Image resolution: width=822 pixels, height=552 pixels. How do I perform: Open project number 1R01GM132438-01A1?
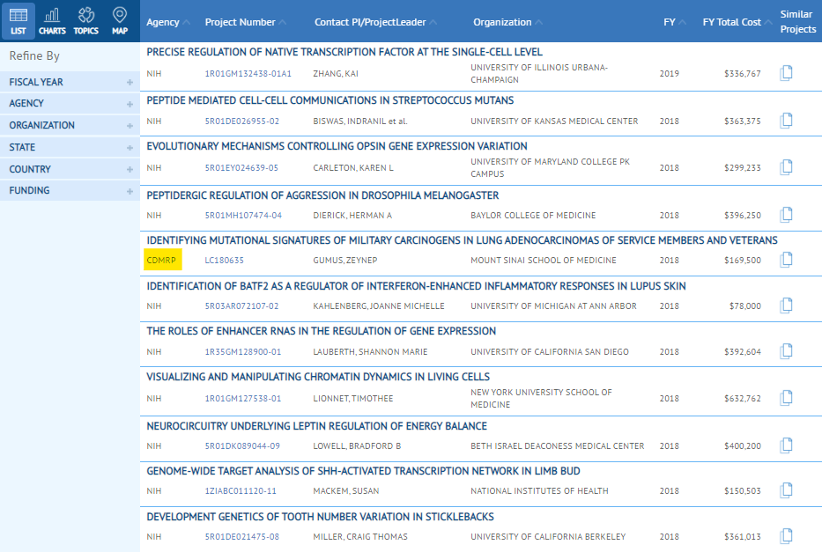248,74
